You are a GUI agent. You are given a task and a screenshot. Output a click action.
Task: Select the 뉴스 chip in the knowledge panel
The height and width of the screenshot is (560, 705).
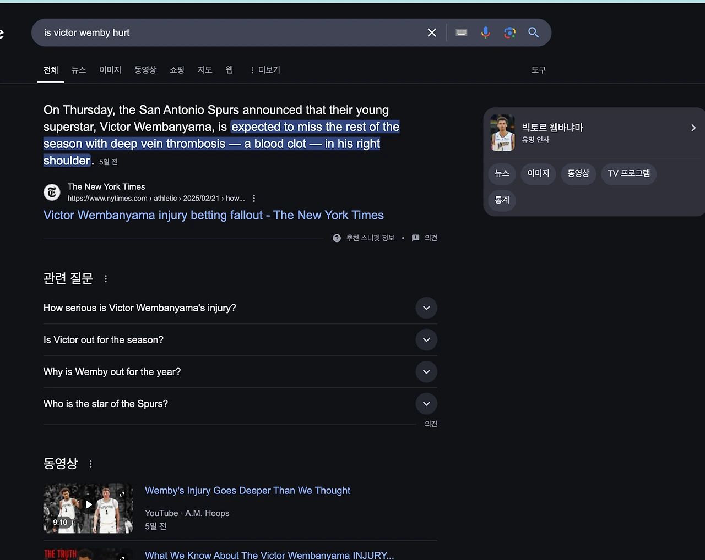click(x=502, y=174)
